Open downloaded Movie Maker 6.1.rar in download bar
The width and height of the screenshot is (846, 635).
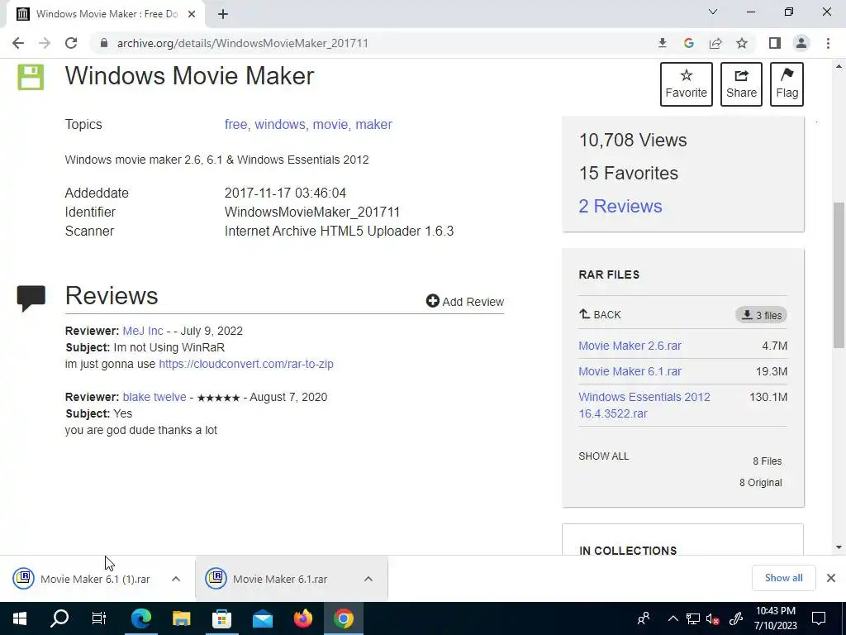tap(278, 579)
